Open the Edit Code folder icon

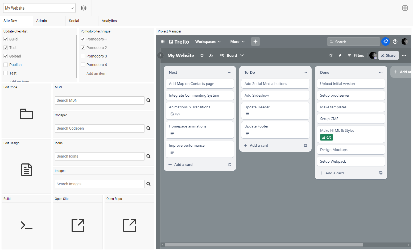[27, 114]
